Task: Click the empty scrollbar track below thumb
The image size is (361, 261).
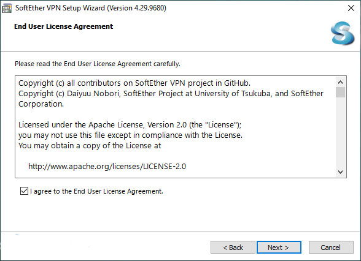Action: [340, 132]
